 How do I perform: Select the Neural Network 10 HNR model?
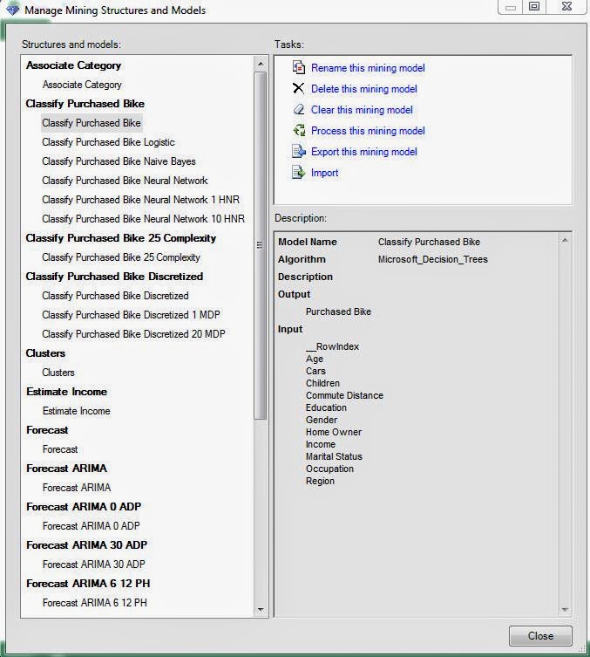143,219
